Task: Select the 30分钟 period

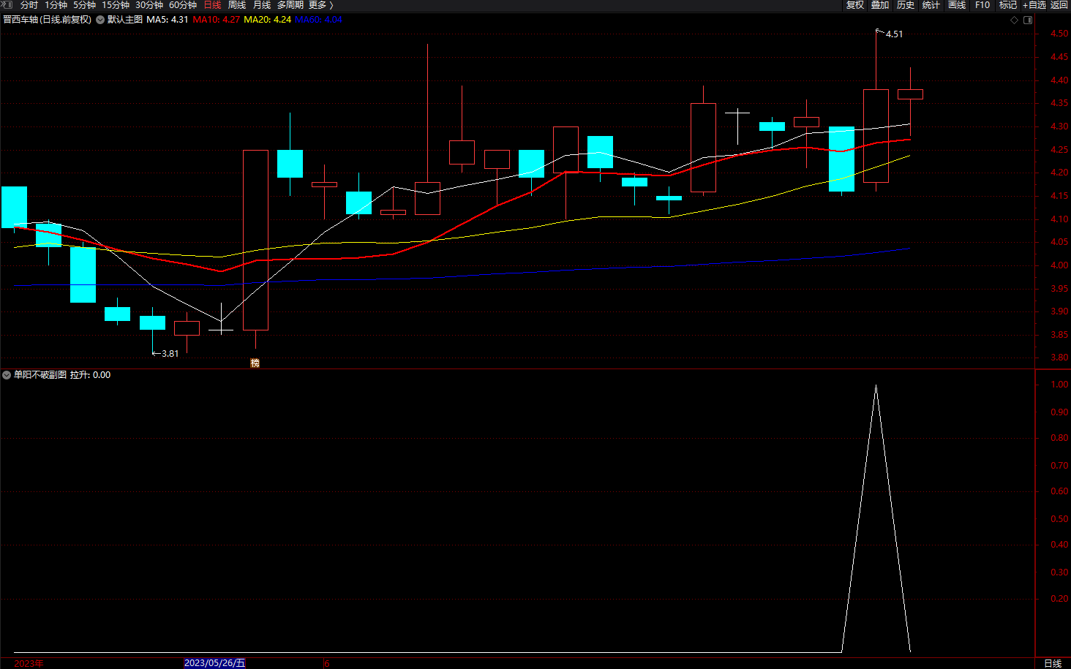Action: coord(149,5)
